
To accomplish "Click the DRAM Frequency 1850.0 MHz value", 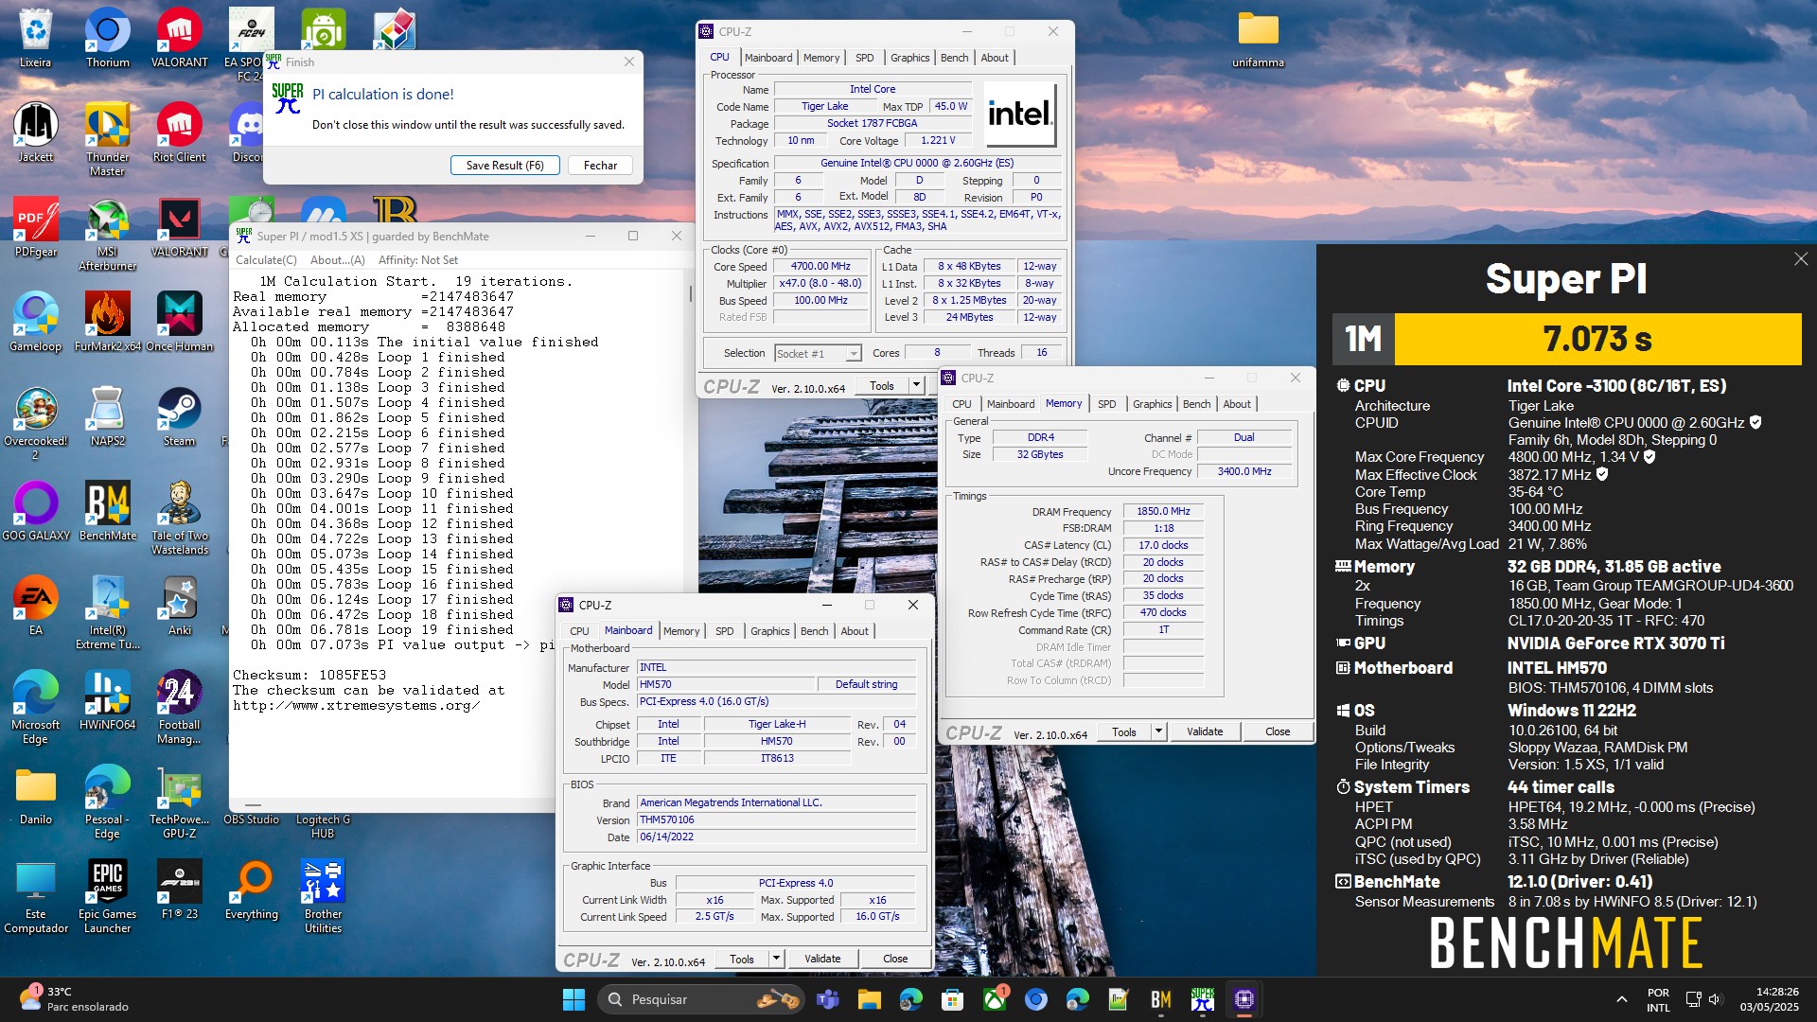I will coord(1163,511).
